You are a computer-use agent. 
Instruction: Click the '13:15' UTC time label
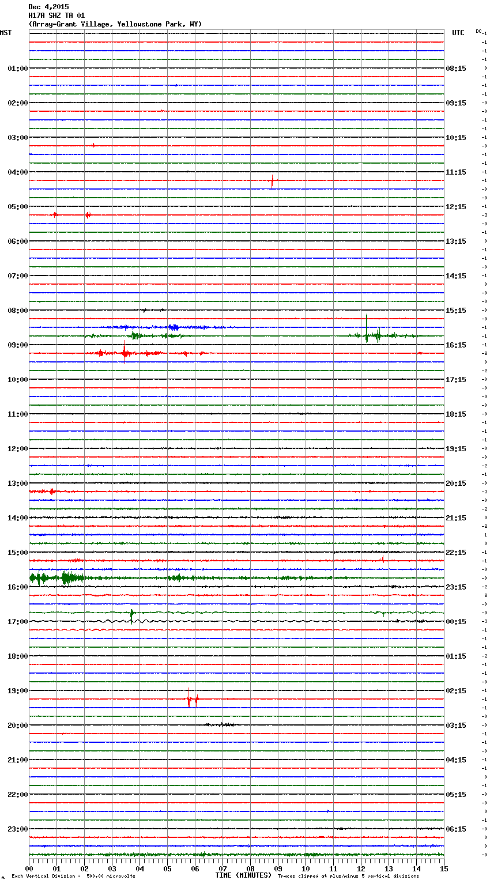[456, 241]
